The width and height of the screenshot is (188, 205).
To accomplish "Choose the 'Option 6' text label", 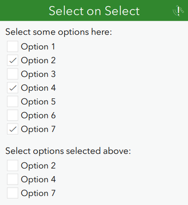I will (38, 115).
